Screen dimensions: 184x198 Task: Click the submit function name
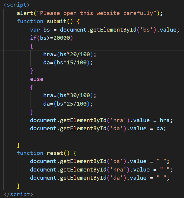[x=56, y=21]
